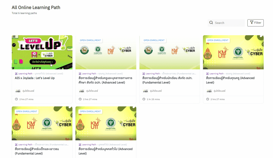The height and width of the screenshot is (158, 273).
Task: Open the third card's banner thumbnail
Action: pos(170,52)
